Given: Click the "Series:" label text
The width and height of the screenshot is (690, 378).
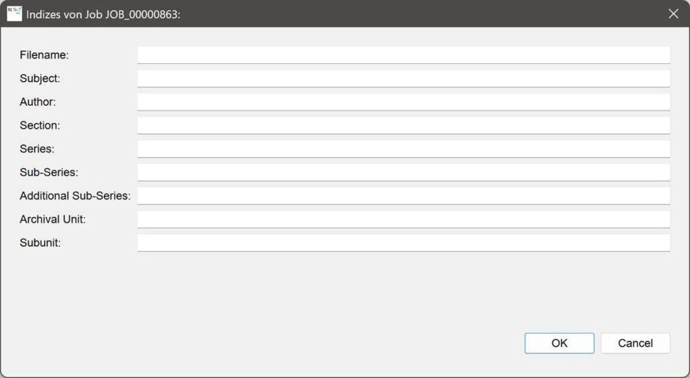Looking at the screenshot, I should (x=37, y=149).
